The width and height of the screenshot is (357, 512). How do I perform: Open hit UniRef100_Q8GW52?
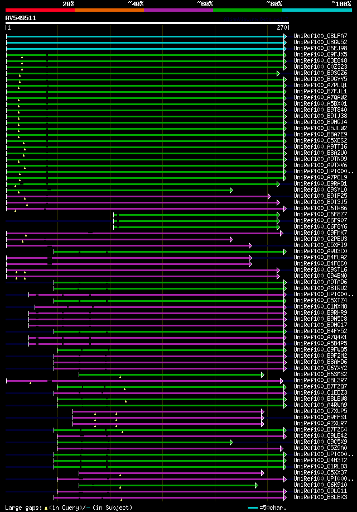(x=320, y=42)
